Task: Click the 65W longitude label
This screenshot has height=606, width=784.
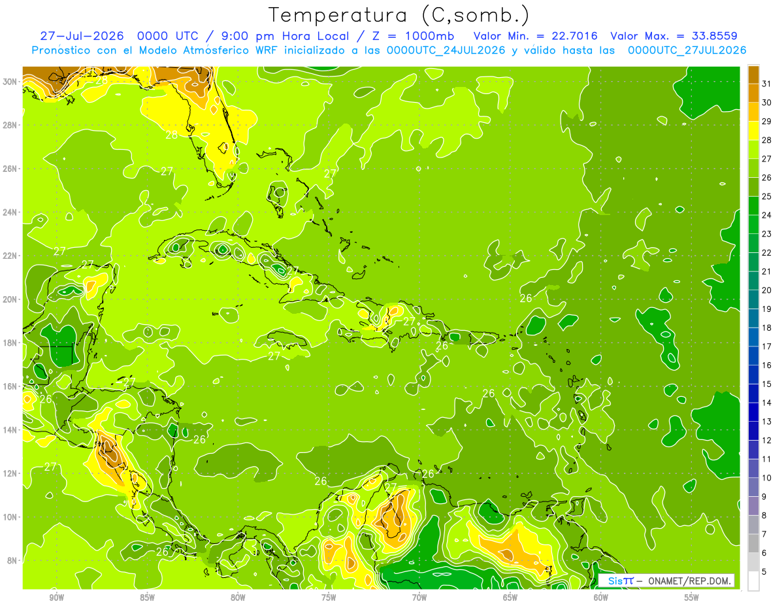Action: click(510, 598)
